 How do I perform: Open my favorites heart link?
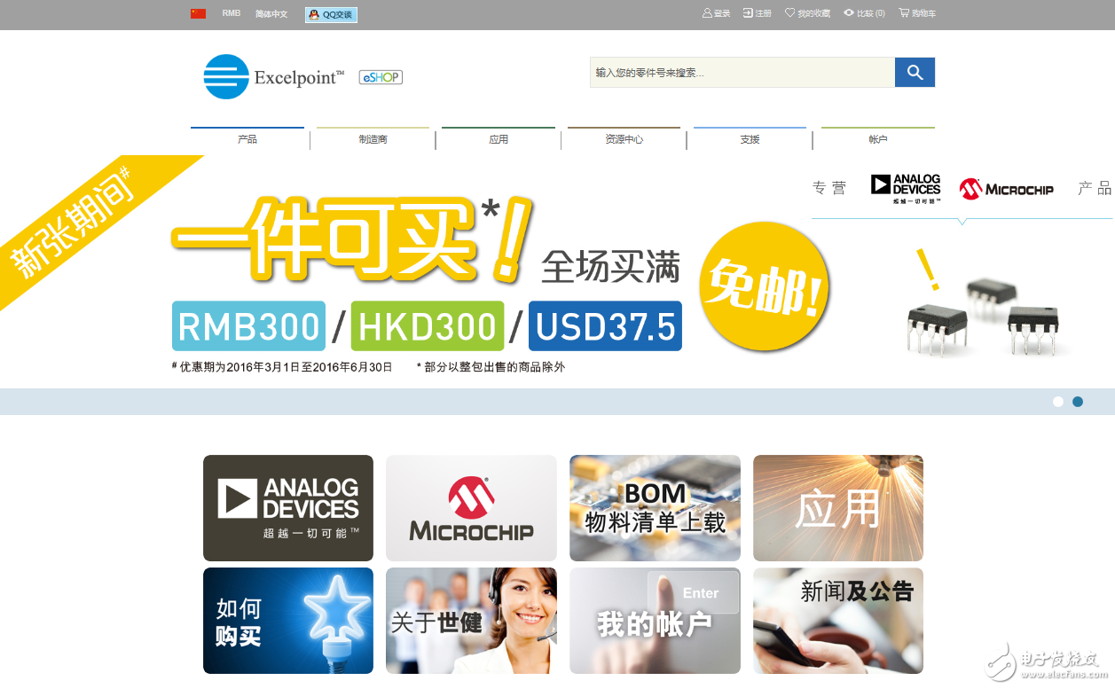pyautogui.click(x=807, y=13)
